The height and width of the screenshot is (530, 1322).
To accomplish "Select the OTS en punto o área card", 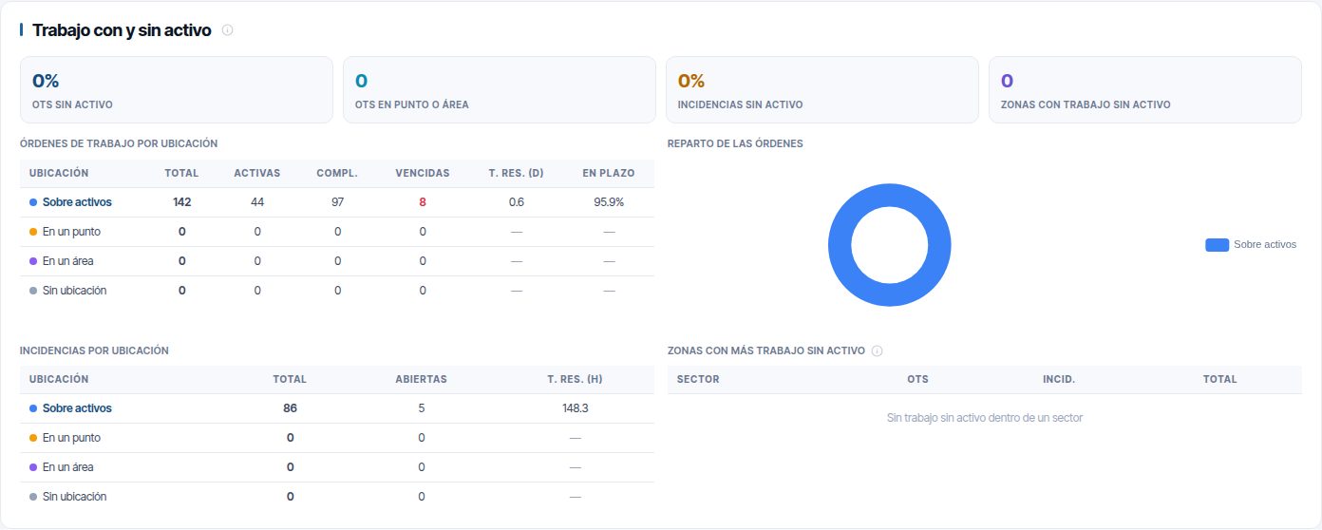I will (x=500, y=90).
